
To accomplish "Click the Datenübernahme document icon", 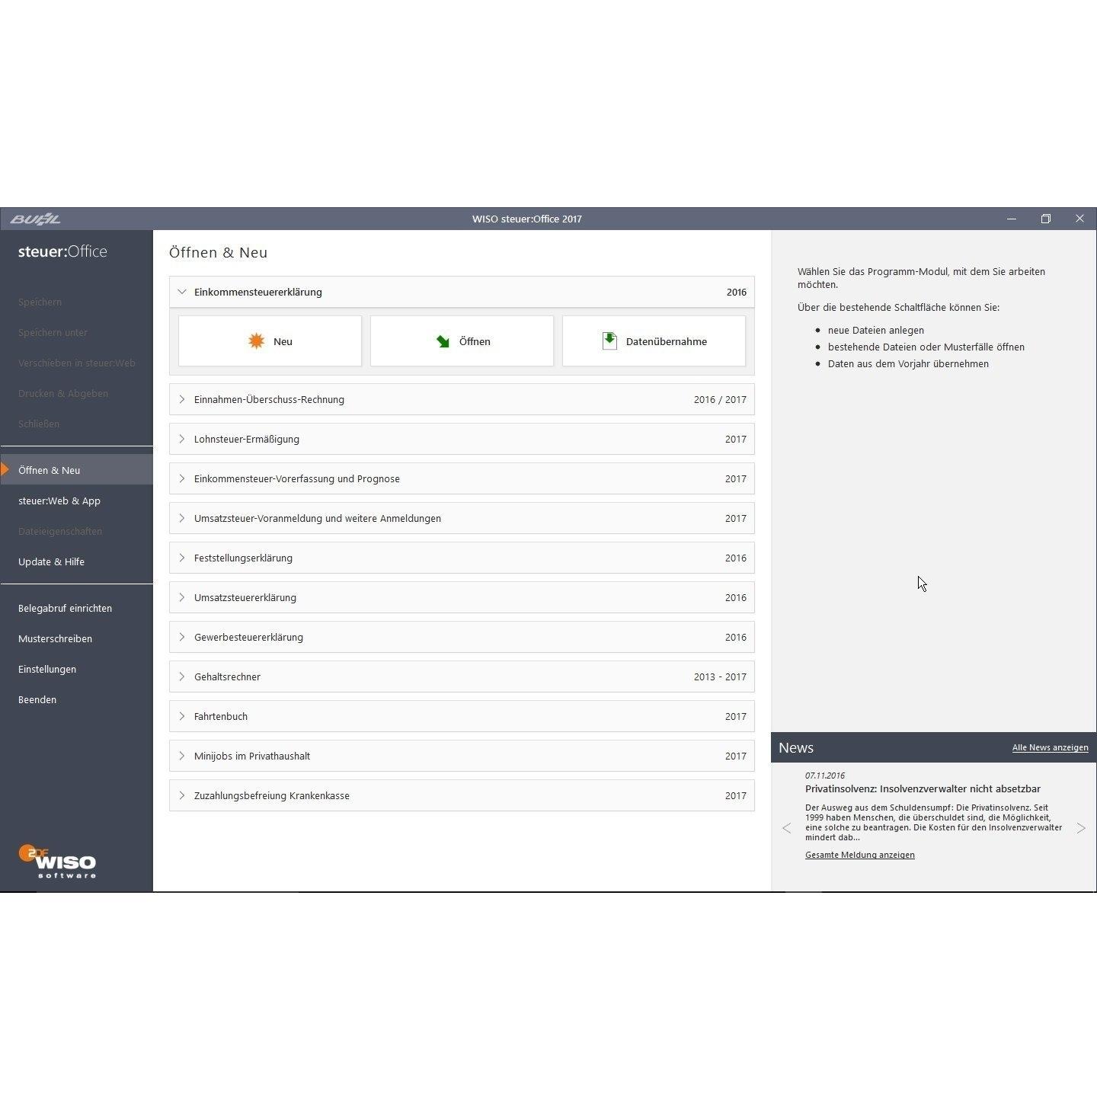I will pos(609,341).
